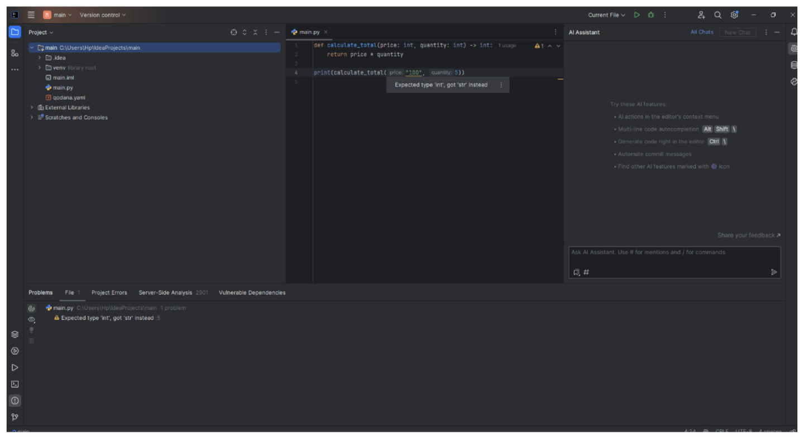Viewport: 804px width, 439px height.
Task: Close the main.py editor tab
Action: tap(326, 32)
